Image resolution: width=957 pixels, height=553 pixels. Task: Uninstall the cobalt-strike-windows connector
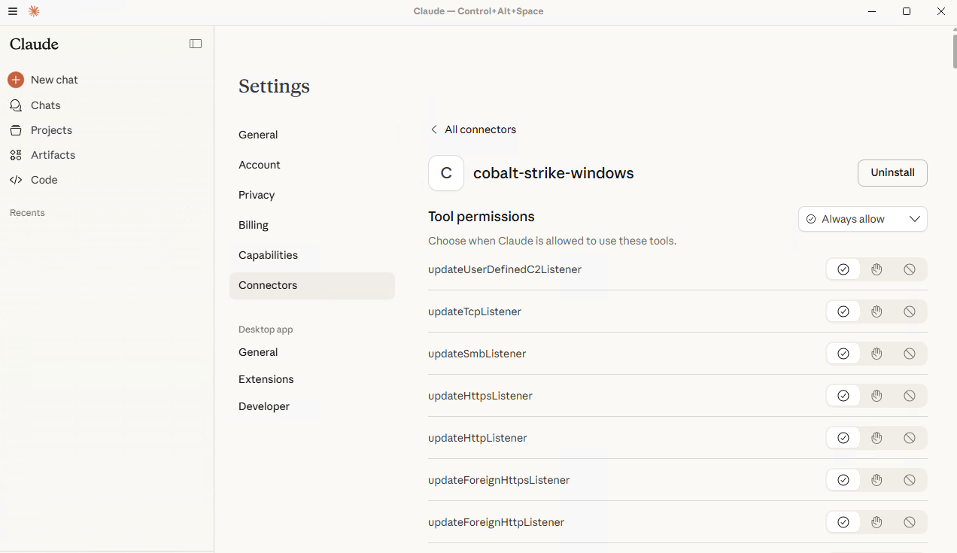(x=892, y=172)
